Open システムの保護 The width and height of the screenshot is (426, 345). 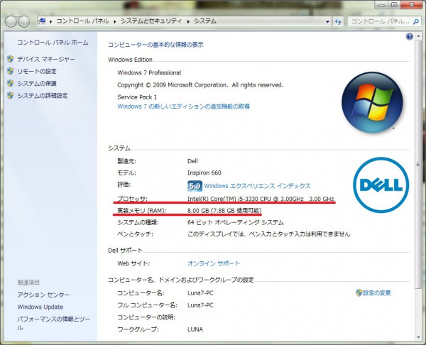coord(37,83)
